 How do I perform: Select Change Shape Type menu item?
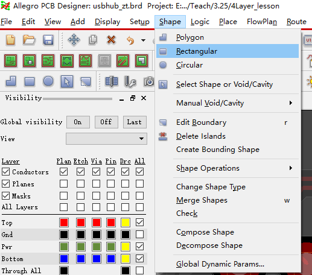click(x=228, y=187)
